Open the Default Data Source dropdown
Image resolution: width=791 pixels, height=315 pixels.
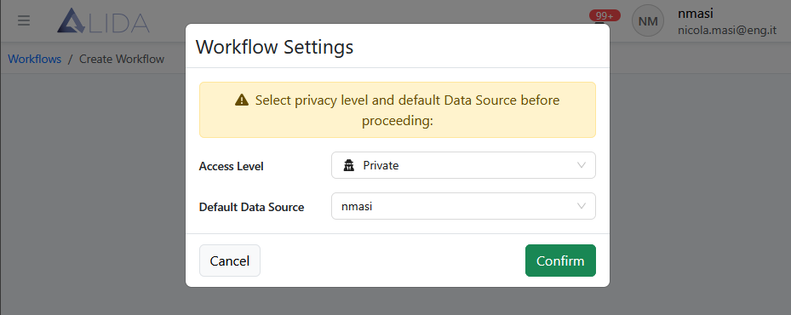point(463,206)
